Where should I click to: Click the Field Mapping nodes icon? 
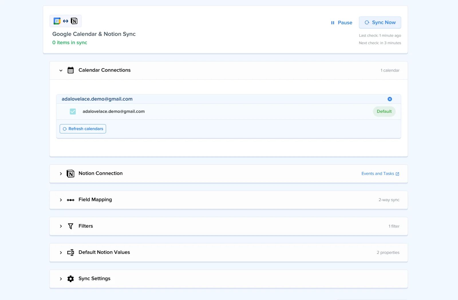(x=70, y=200)
